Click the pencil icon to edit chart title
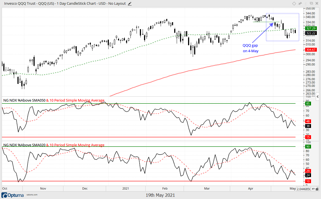The image size is (321, 199). [130, 4]
